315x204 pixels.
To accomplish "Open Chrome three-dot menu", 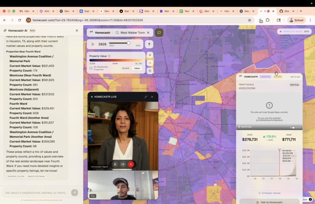I will [x=310, y=20].
